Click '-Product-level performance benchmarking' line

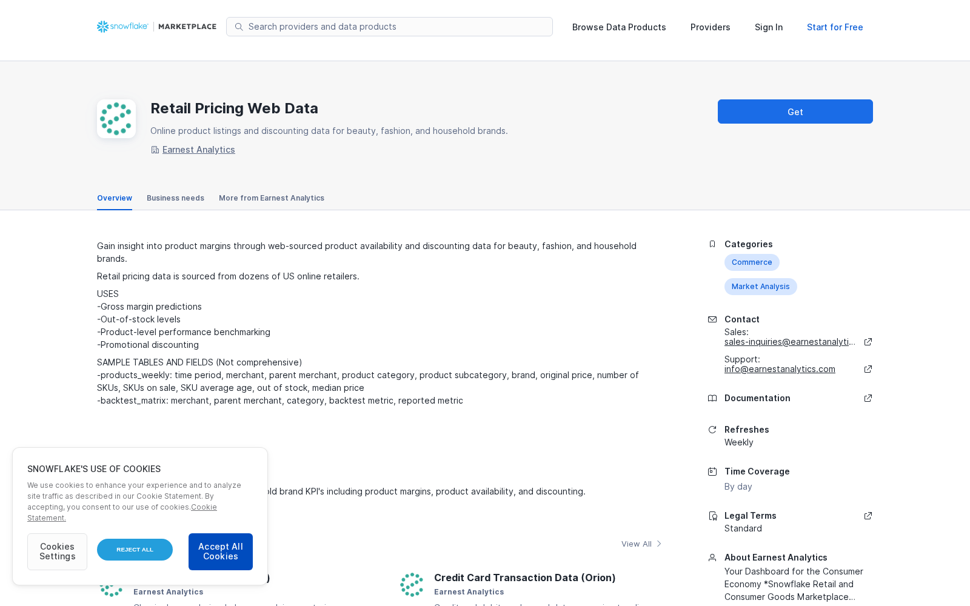point(184,332)
